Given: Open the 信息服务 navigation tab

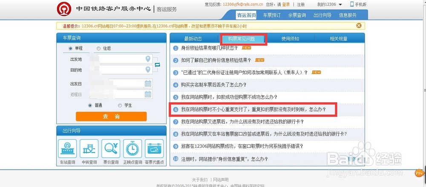Looking at the screenshot, I should tap(348, 15).
